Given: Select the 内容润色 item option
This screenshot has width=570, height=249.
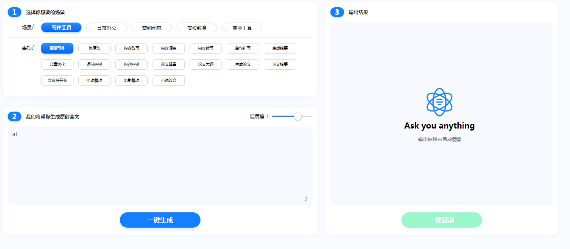Looking at the screenshot, I should tap(169, 48).
